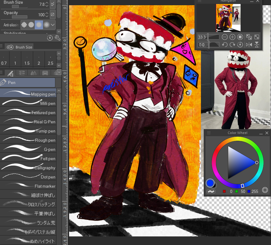271x245 pixels.
Task: Choose brush size preset 2.5
Action: point(50,59)
